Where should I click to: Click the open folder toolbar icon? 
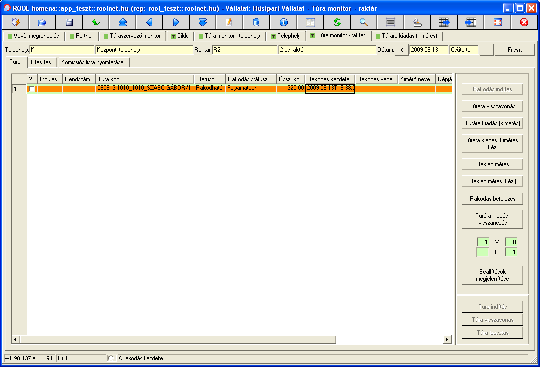42,22
